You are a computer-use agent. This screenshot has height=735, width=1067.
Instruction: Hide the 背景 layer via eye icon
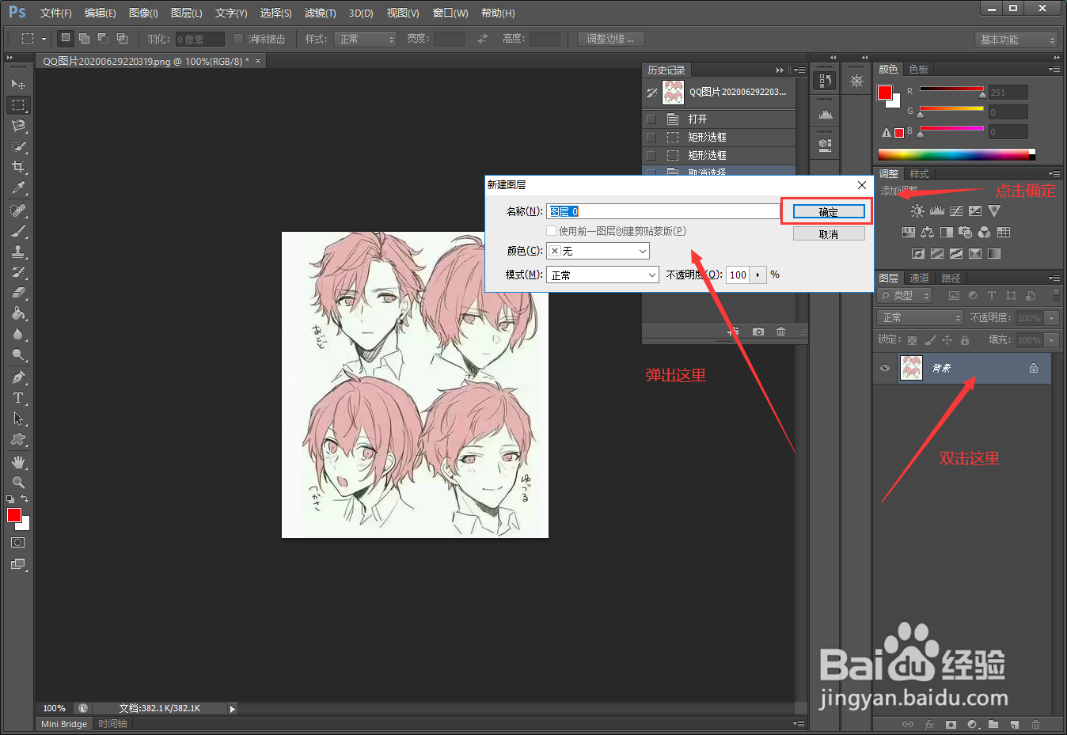(x=885, y=368)
